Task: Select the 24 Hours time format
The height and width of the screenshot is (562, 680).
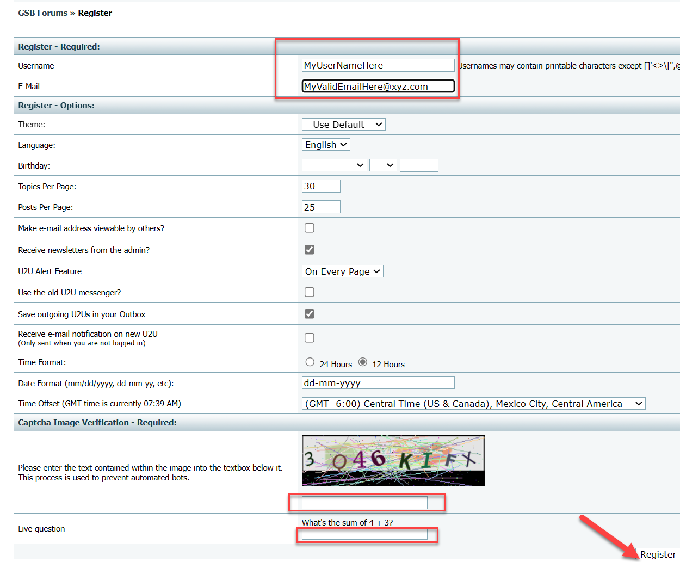Action: [x=310, y=362]
